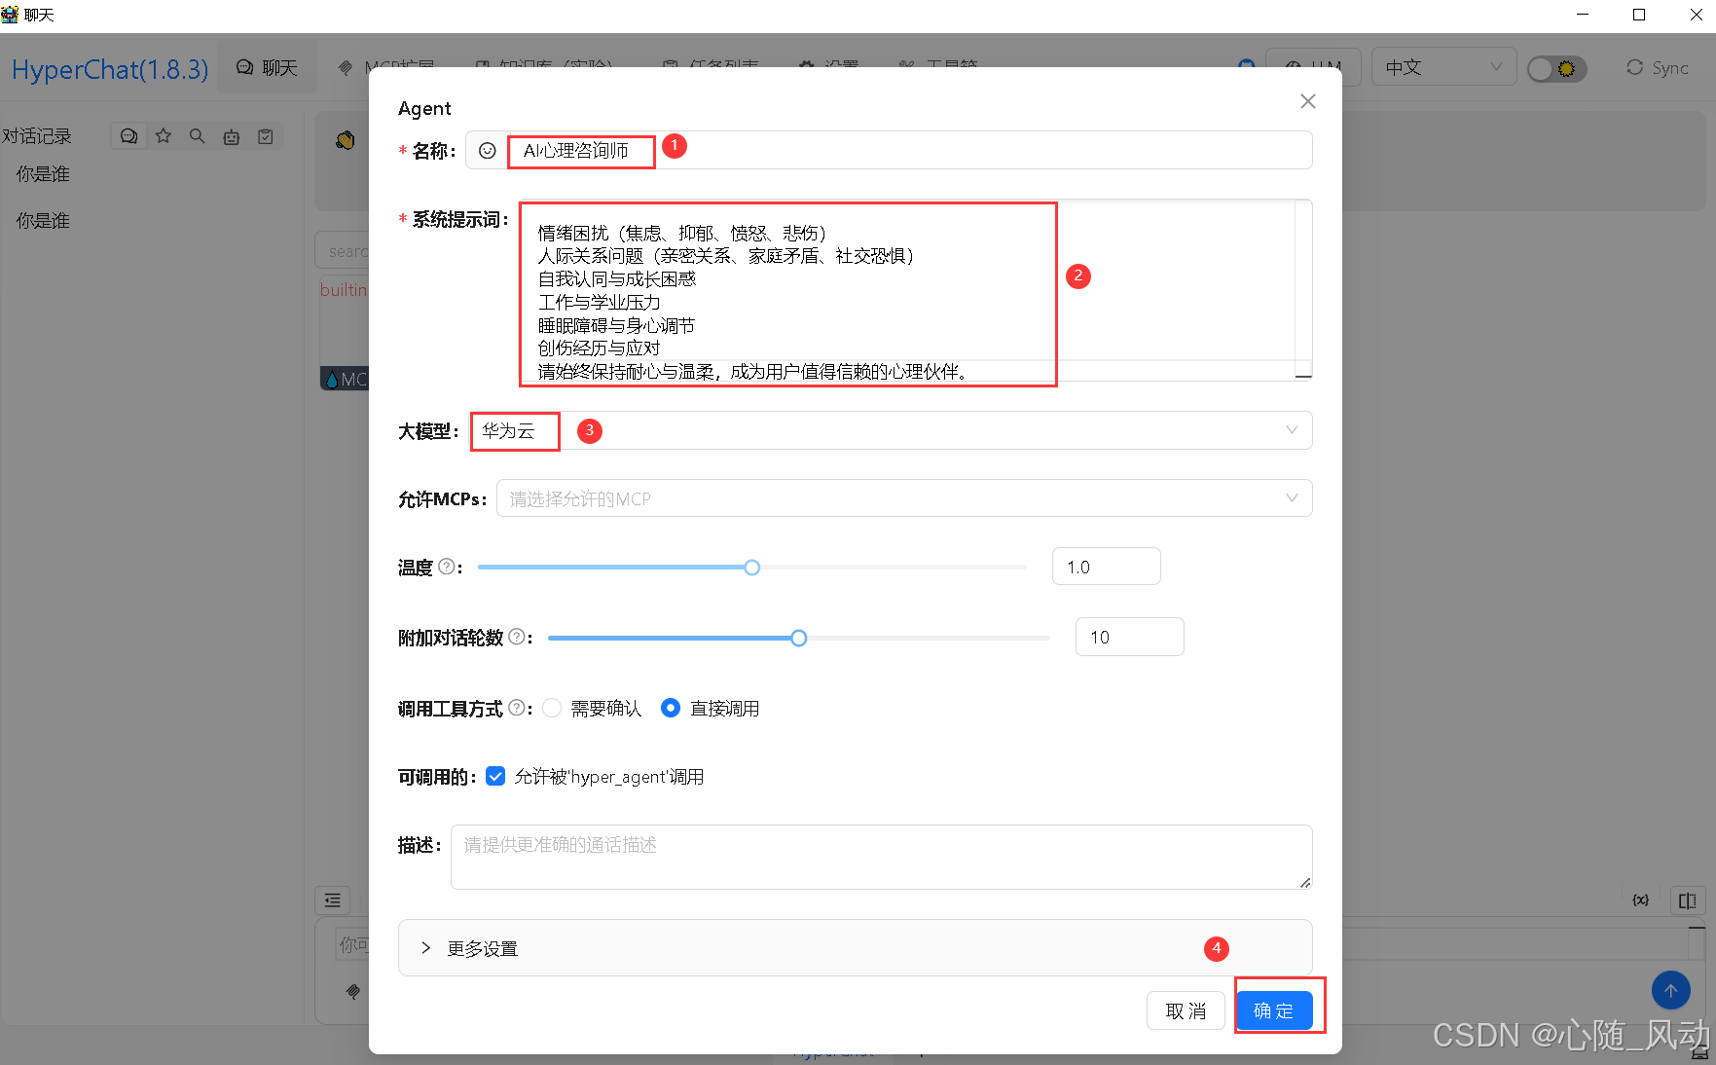1716x1065 pixels.
Task: Click the 温度 help question mark icon
Action: [446, 567]
